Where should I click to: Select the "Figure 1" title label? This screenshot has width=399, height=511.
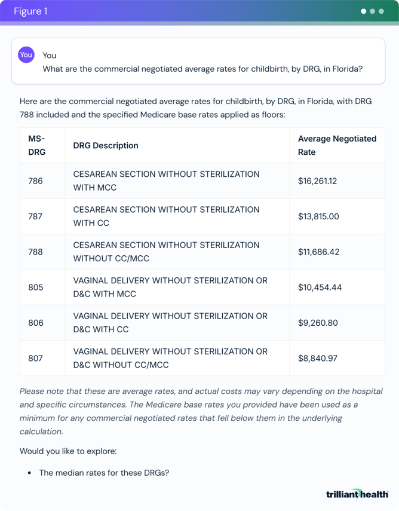pyautogui.click(x=30, y=11)
